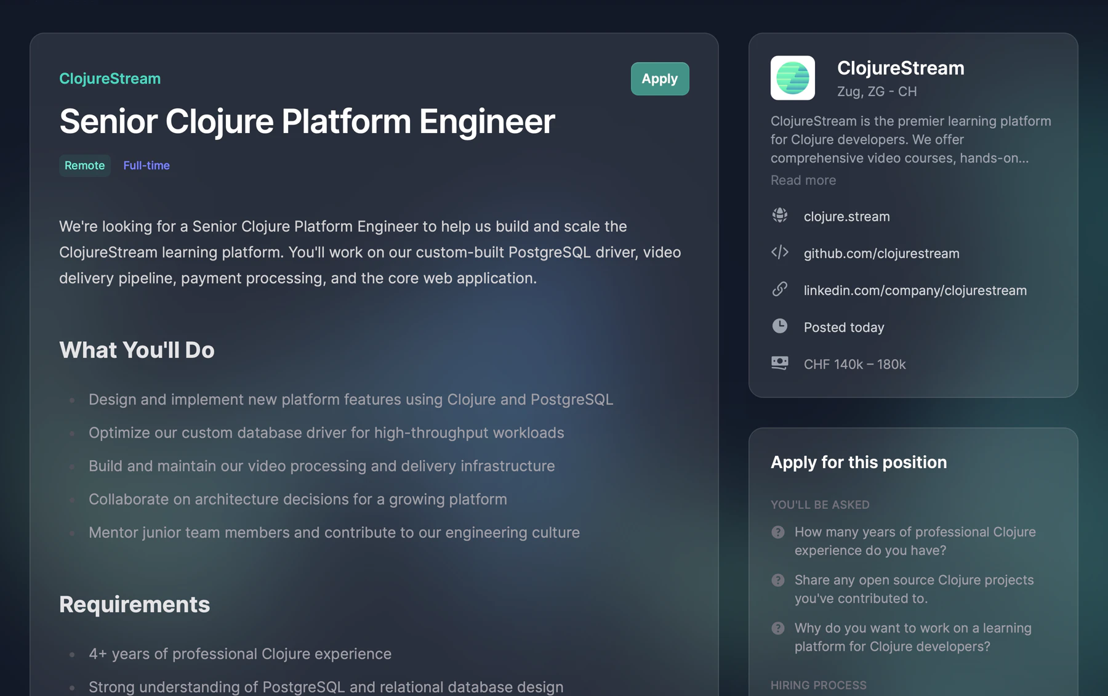The height and width of the screenshot is (696, 1108).
Task: Click the YOU'LL BE ASKED label
Action: (x=820, y=505)
